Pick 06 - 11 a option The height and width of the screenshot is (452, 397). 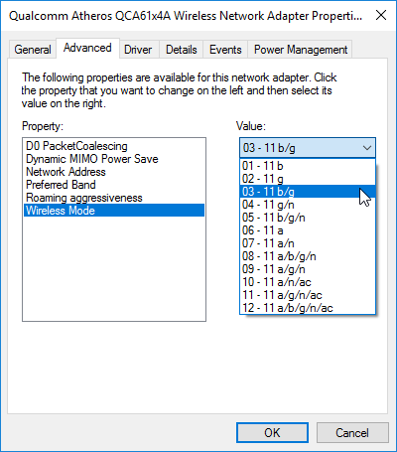coord(308,230)
